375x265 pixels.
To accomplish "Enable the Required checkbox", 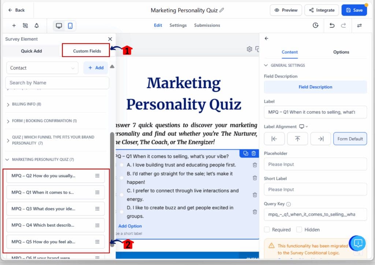I will pyautogui.click(x=267, y=229).
